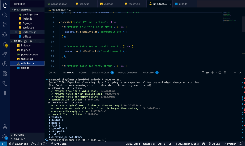
Task: Show additional views ellipsis in activity bar
Action: point(5,103)
